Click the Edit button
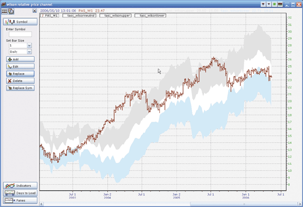 click(x=21, y=66)
